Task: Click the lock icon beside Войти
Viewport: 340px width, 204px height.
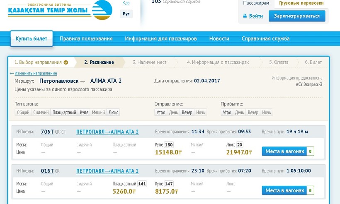Action: pyautogui.click(x=245, y=16)
